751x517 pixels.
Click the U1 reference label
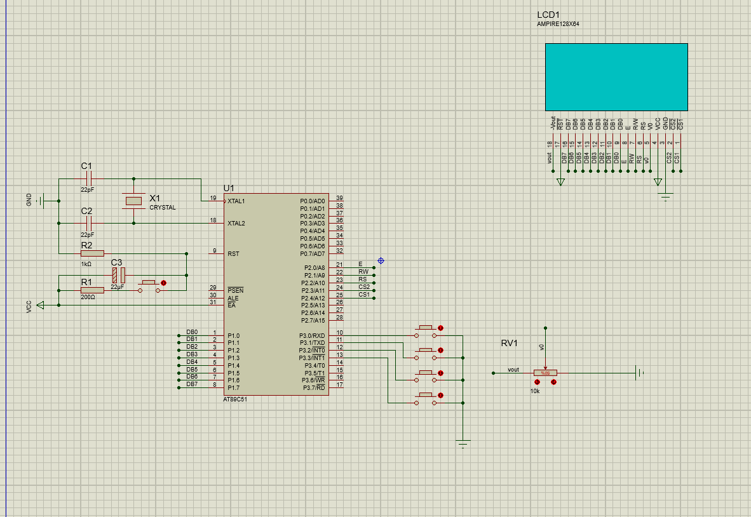pyautogui.click(x=229, y=188)
